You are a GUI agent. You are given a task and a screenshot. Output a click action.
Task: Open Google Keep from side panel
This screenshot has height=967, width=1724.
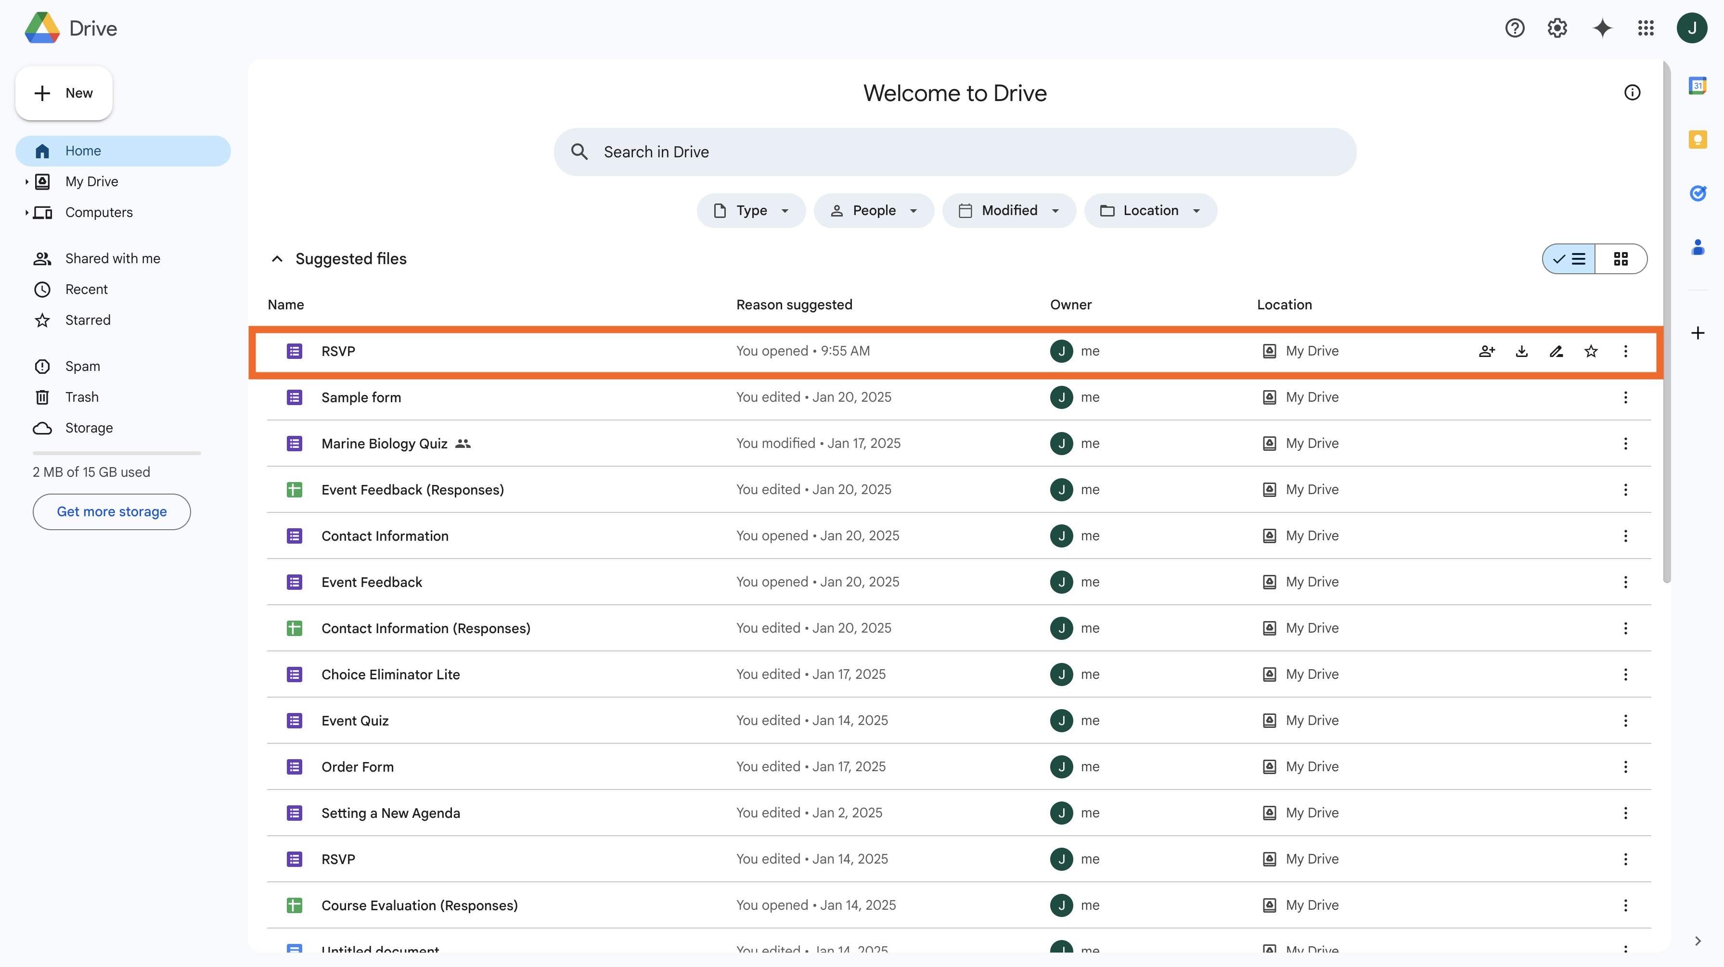click(x=1697, y=139)
